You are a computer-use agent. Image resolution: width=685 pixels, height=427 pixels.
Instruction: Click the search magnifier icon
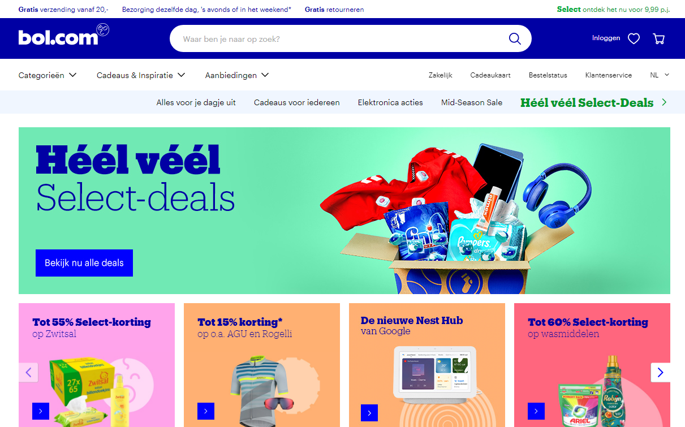click(x=514, y=38)
